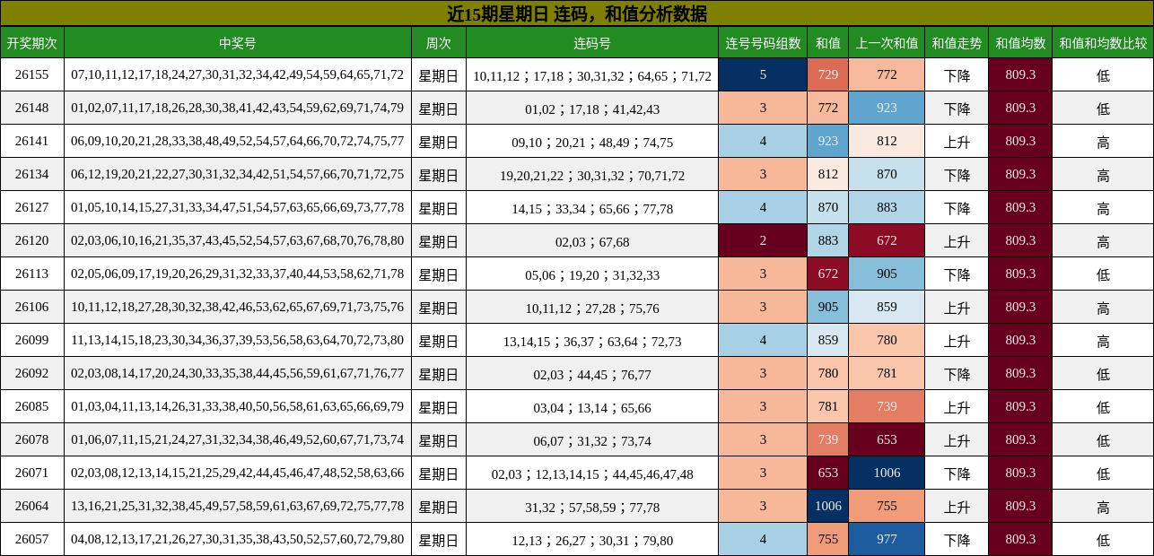
Task: Select the 中奖号 column header
Action: [x=238, y=42]
